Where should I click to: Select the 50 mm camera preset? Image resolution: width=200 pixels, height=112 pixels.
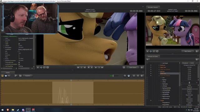[x=189, y=77]
